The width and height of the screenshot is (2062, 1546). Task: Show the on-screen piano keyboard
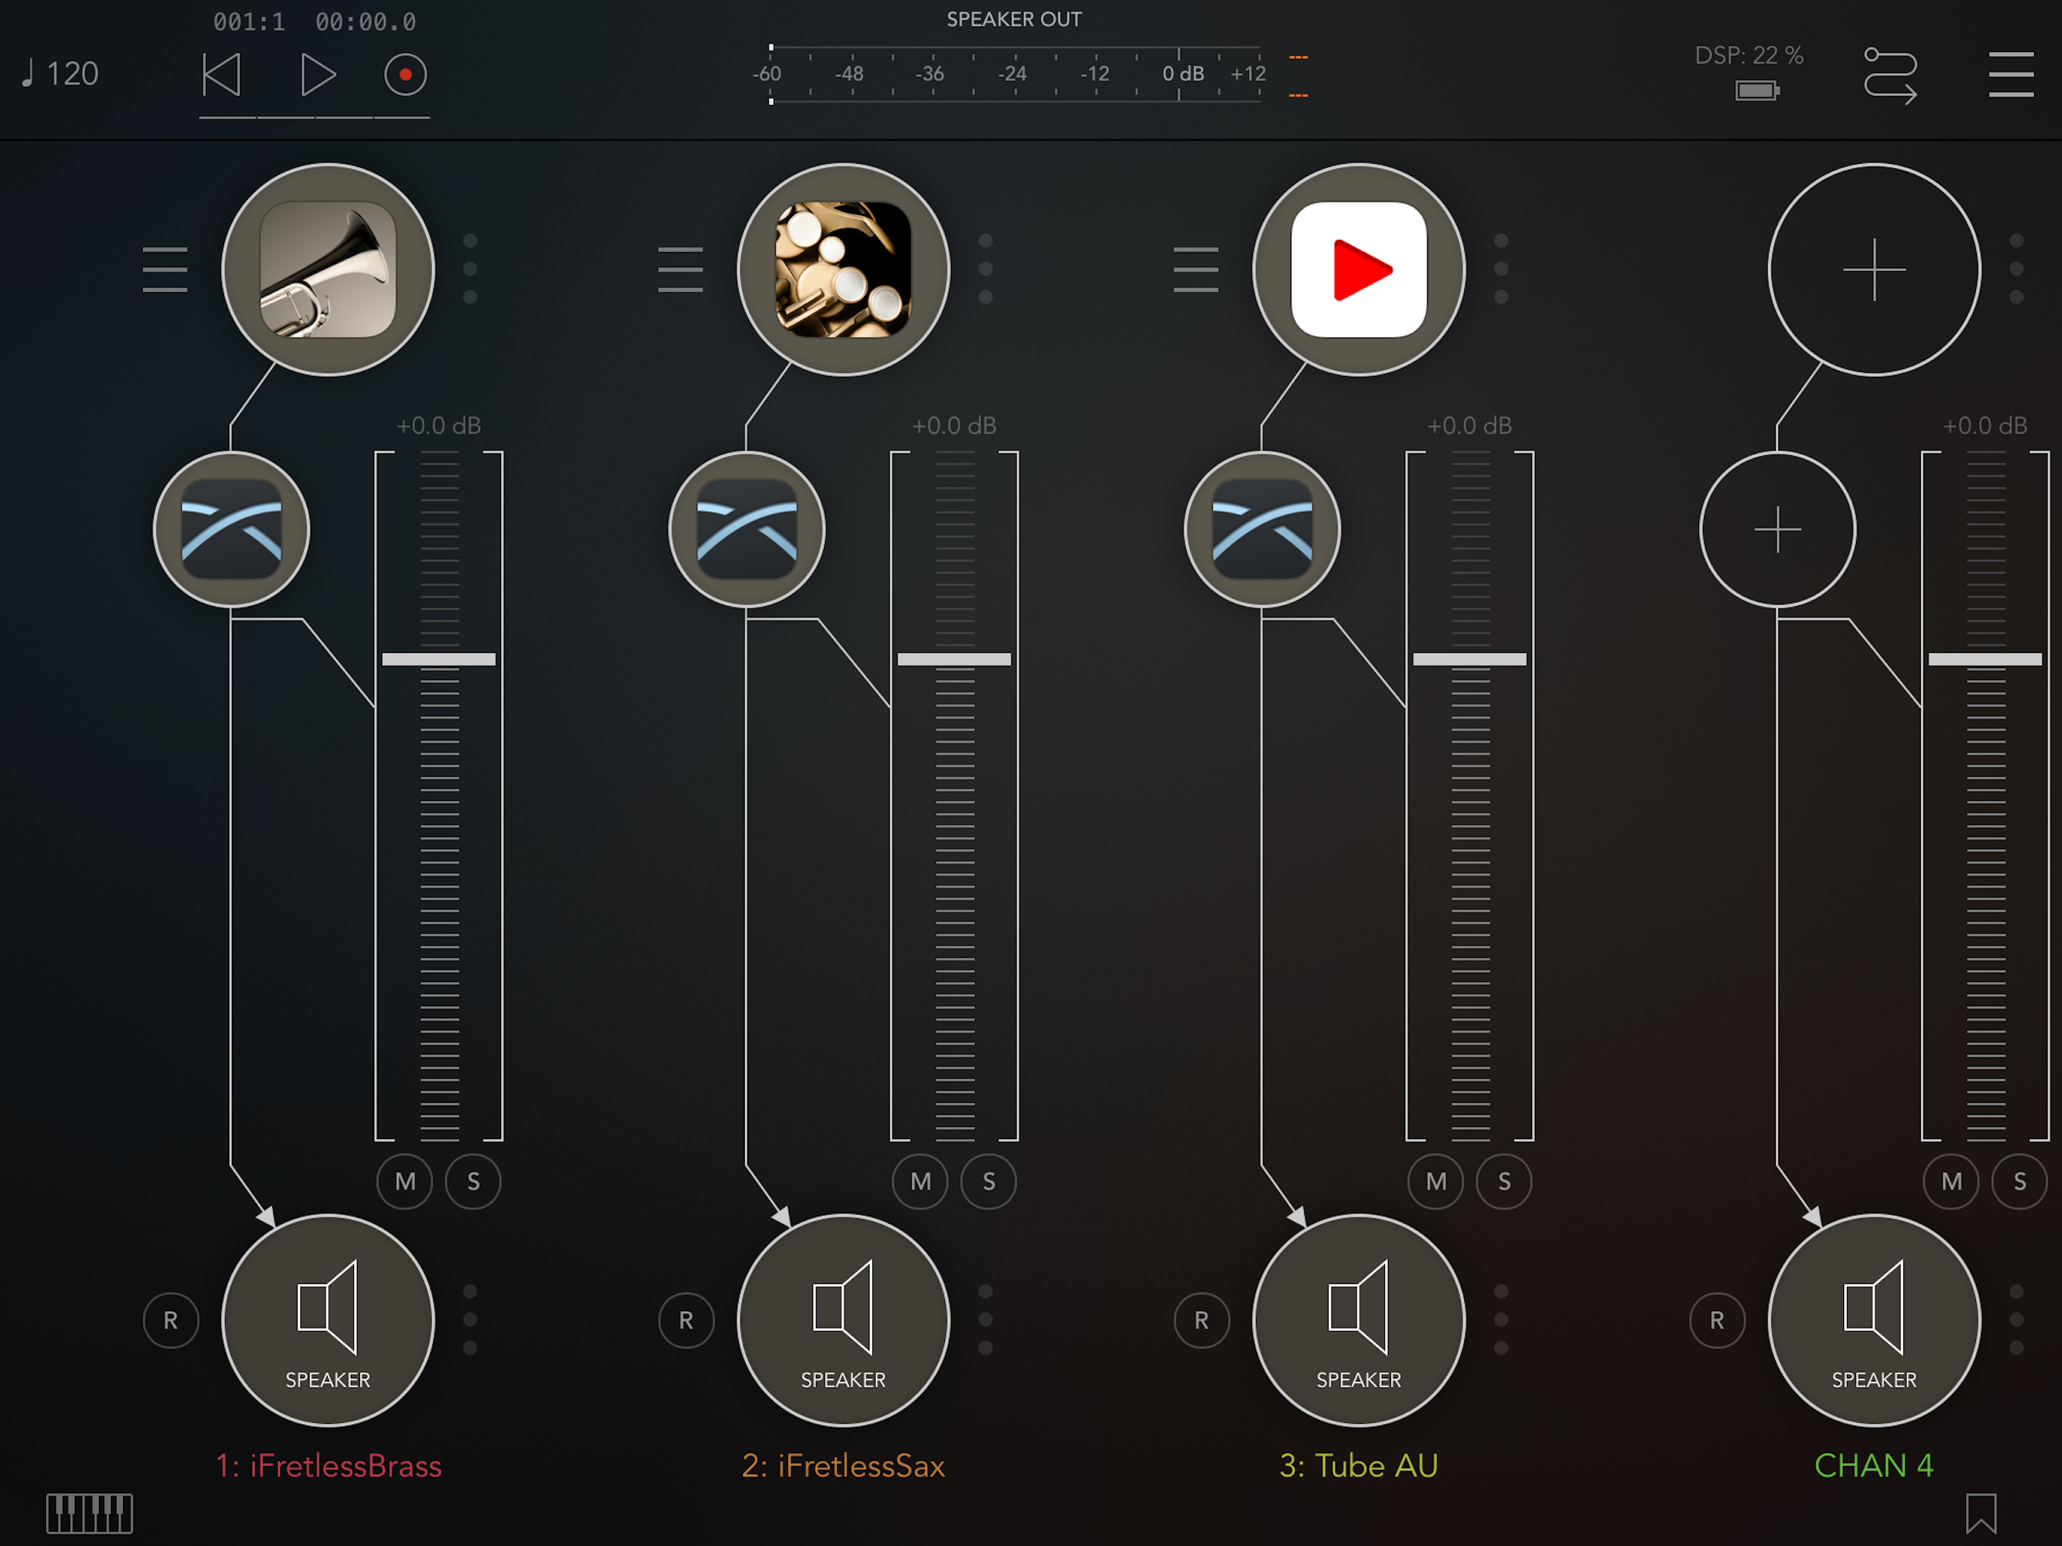tap(90, 1513)
